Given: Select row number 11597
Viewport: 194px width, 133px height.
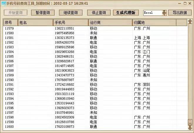Looking at the screenshot, I should click(9, 113).
